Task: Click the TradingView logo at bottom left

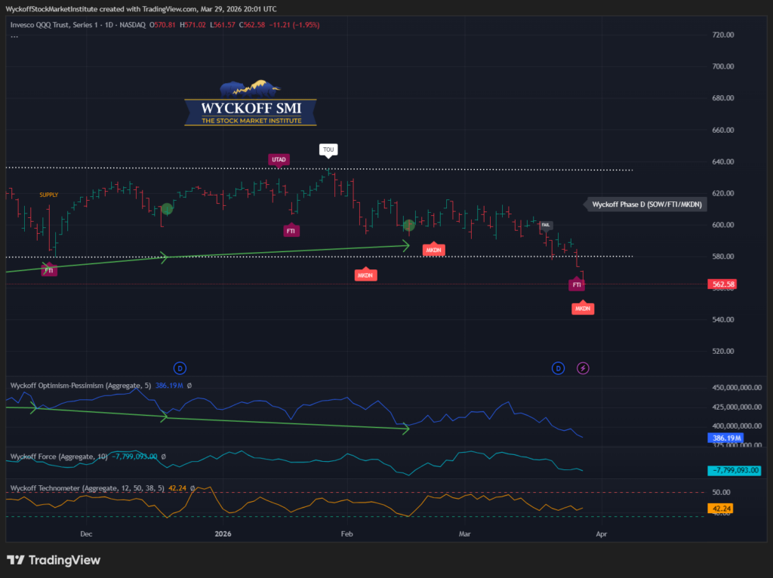Action: (x=54, y=560)
